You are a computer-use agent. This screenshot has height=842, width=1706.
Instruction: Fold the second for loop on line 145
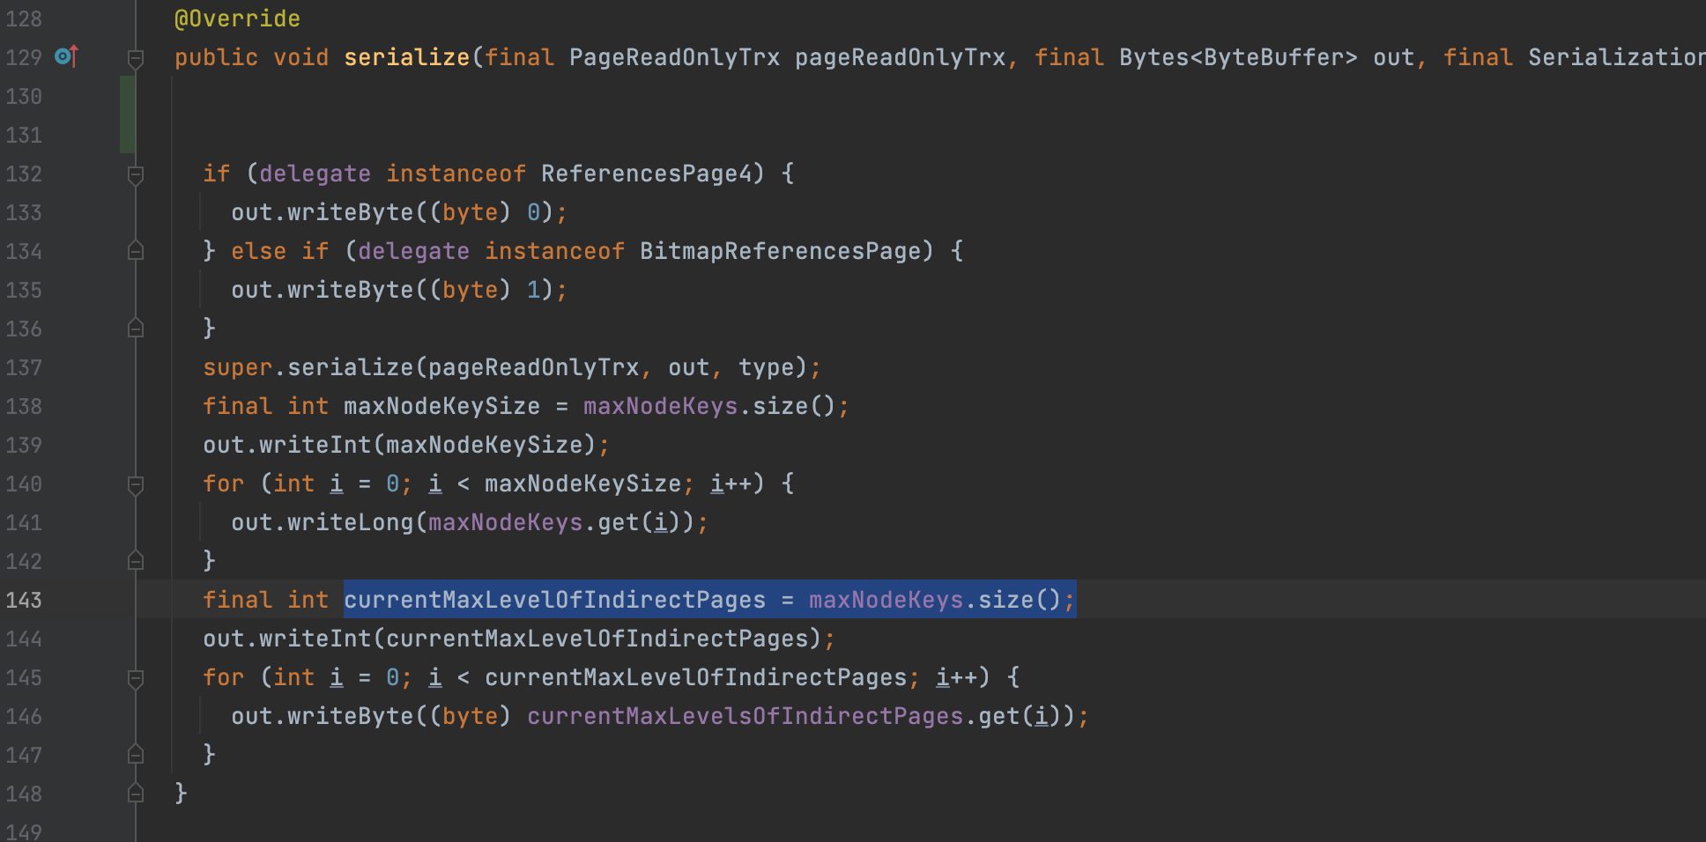pyautogui.click(x=136, y=678)
